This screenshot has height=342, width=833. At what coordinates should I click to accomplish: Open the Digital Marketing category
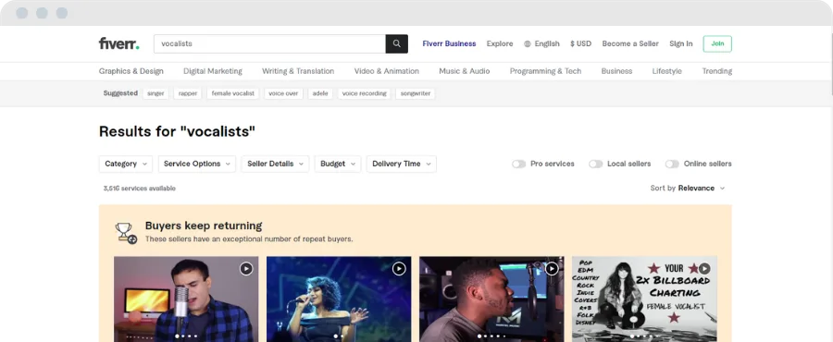point(213,71)
